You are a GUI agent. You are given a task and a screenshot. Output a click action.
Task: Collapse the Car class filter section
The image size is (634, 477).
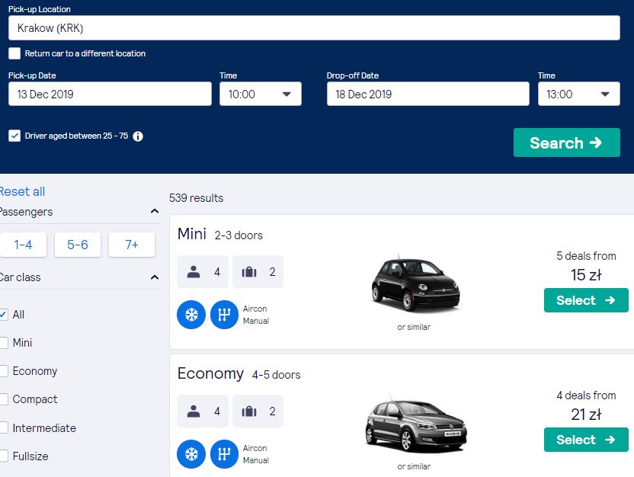coord(155,277)
